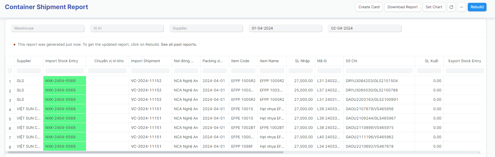Open the 'See all past reports' link
Viewport: 495px width, 157px height.
click(x=179, y=45)
